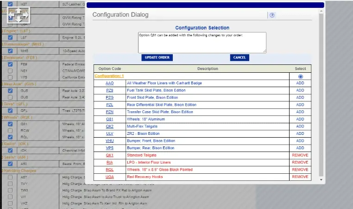Open the UGA Red Recovery Hooks code
The height and width of the screenshot is (209, 353).
click(x=109, y=177)
